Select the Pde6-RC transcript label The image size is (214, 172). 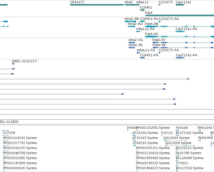coord(152,34)
